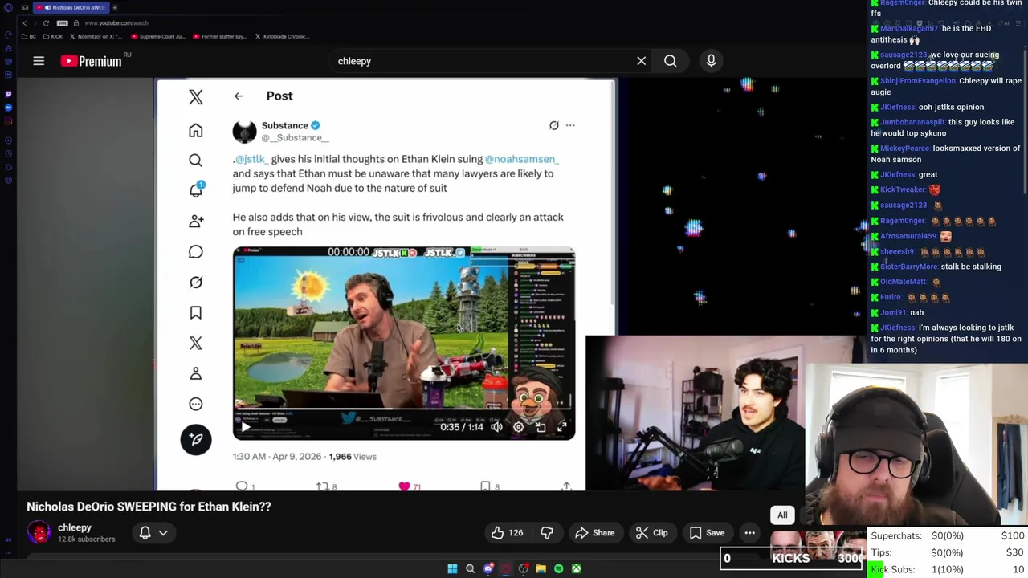Open chleepy channel avatar
The width and height of the screenshot is (1028, 578).
[x=39, y=532]
